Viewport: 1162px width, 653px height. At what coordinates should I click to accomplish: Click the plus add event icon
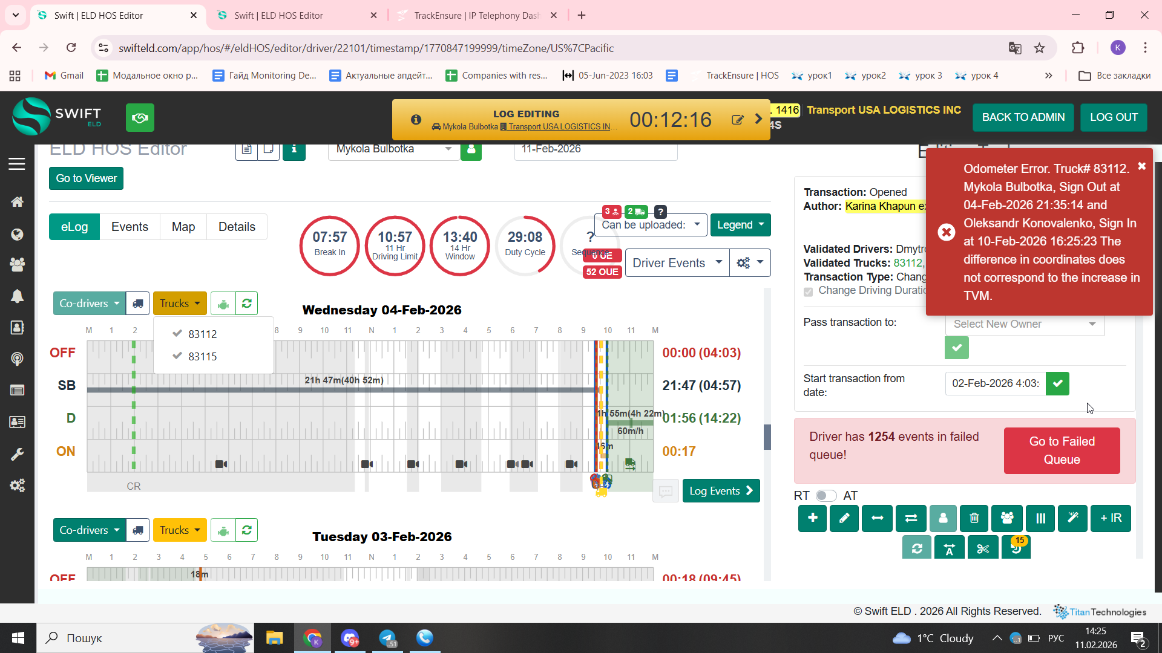(812, 518)
